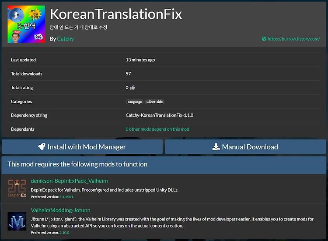Open the Catchy author profile link
The image size is (328, 241).
pyautogui.click(x=65, y=39)
